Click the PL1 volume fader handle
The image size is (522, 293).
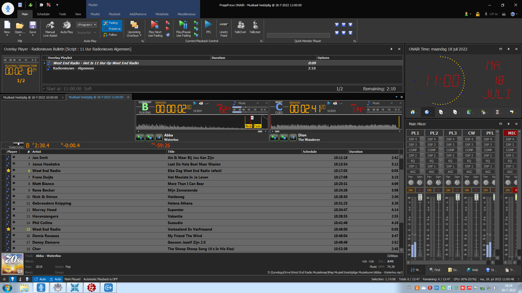420,197
